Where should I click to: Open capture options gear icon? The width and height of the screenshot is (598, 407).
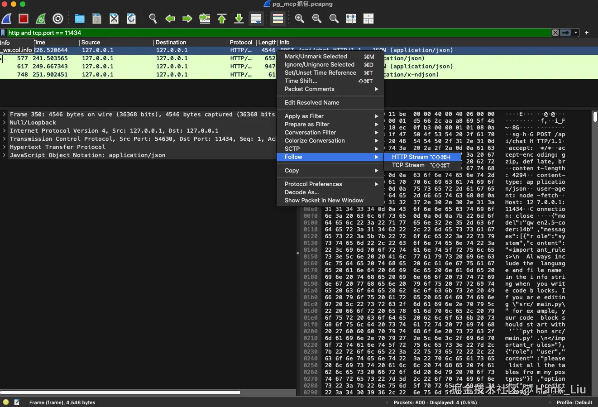(x=58, y=19)
